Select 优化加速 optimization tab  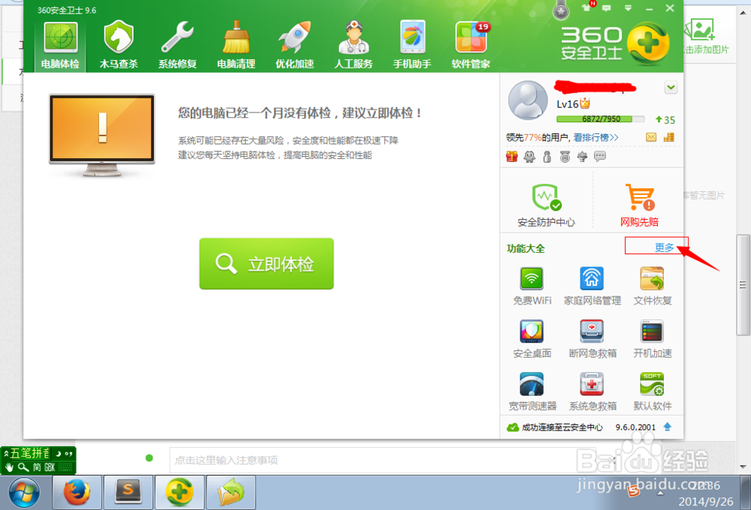pyautogui.click(x=294, y=46)
